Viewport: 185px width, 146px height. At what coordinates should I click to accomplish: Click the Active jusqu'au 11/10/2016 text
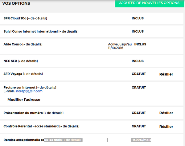pyautogui.click(x=120, y=46)
